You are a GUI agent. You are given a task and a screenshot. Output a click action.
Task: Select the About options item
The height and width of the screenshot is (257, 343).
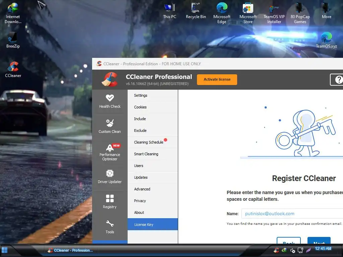pyautogui.click(x=153, y=212)
